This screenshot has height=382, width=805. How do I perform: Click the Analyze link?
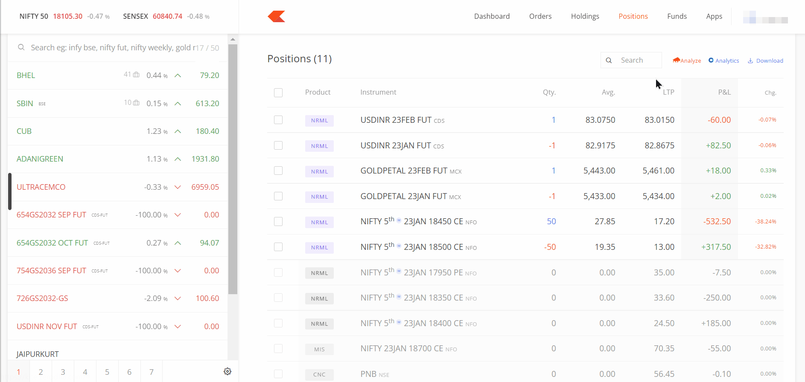(x=687, y=61)
